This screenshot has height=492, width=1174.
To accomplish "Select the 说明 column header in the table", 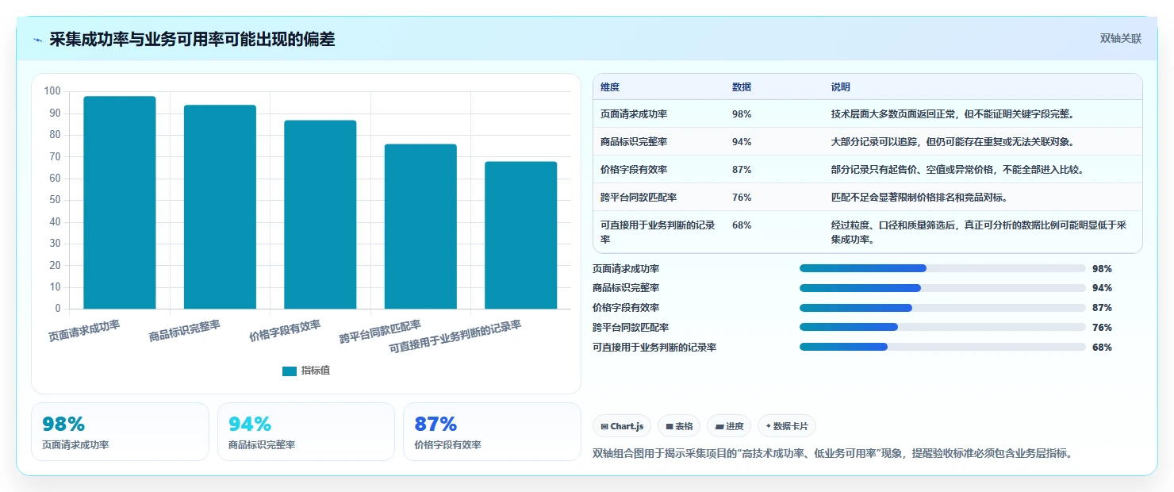I will coord(841,87).
